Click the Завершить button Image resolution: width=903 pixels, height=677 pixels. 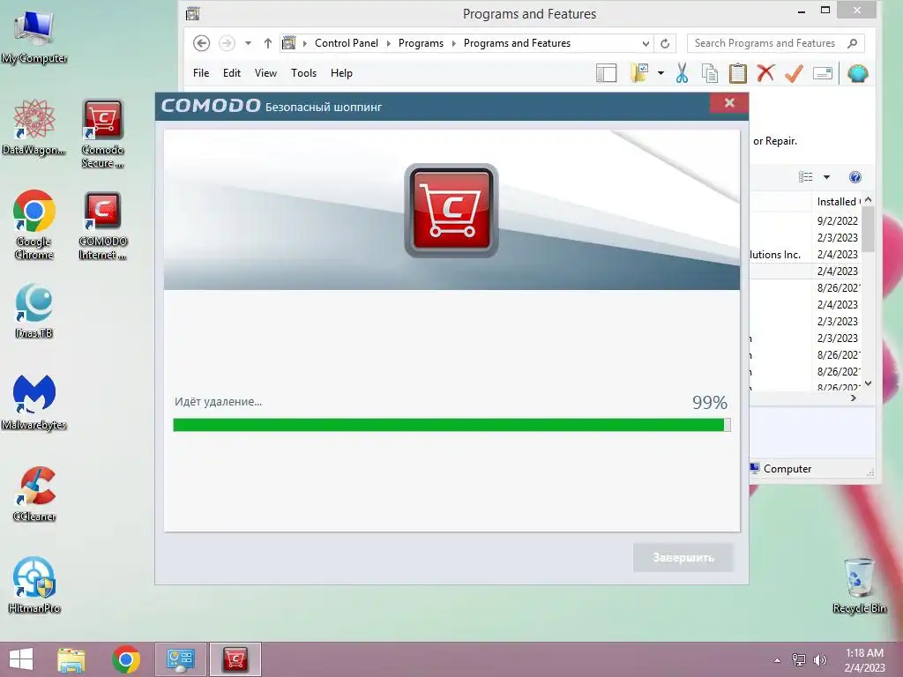tap(683, 557)
